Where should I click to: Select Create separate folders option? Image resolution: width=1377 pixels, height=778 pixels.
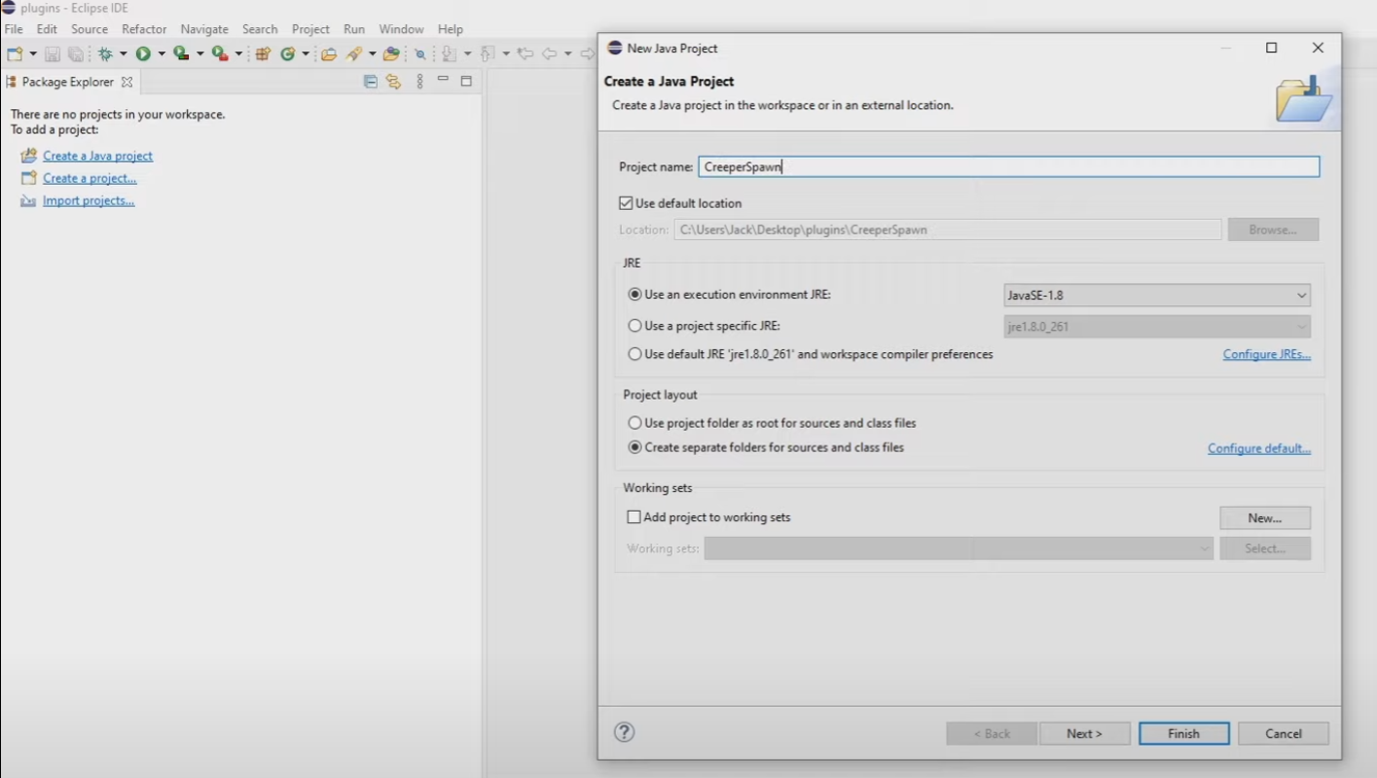click(x=635, y=447)
